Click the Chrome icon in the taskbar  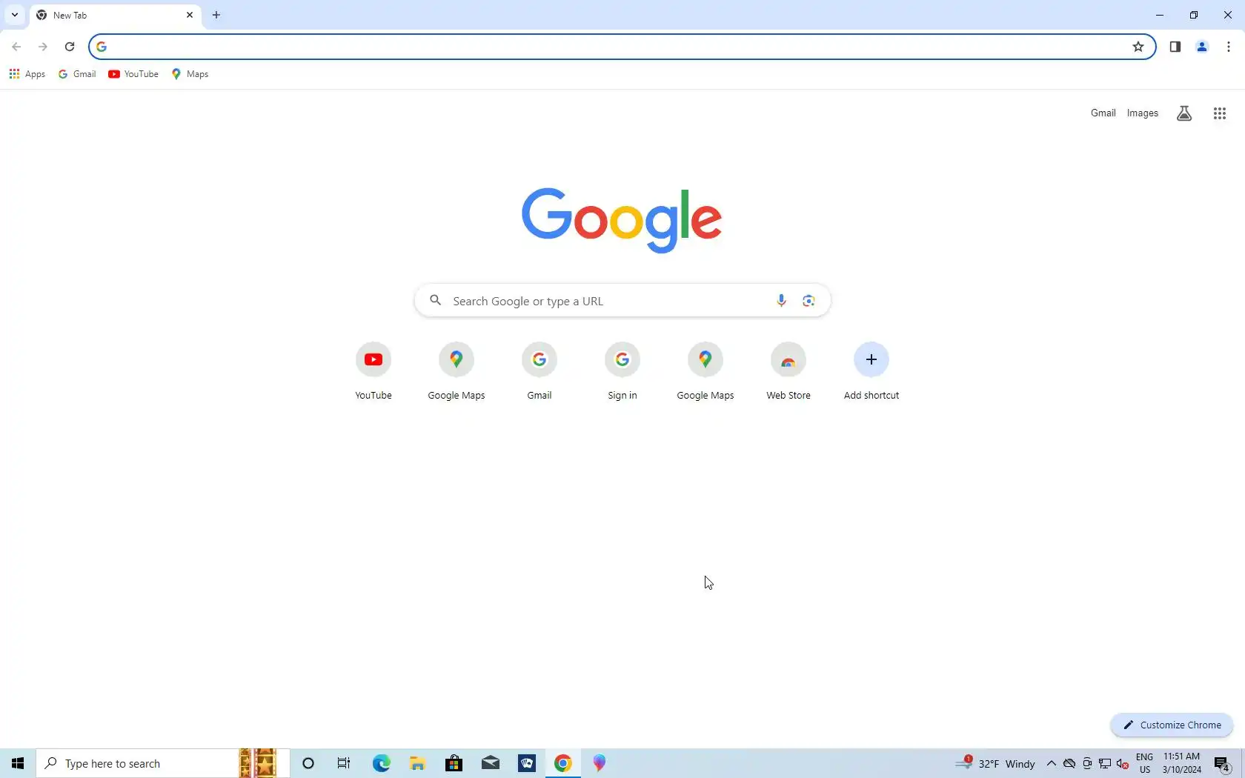click(x=563, y=763)
